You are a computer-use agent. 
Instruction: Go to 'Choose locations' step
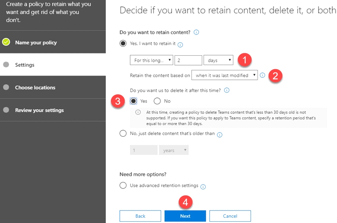tap(35, 88)
